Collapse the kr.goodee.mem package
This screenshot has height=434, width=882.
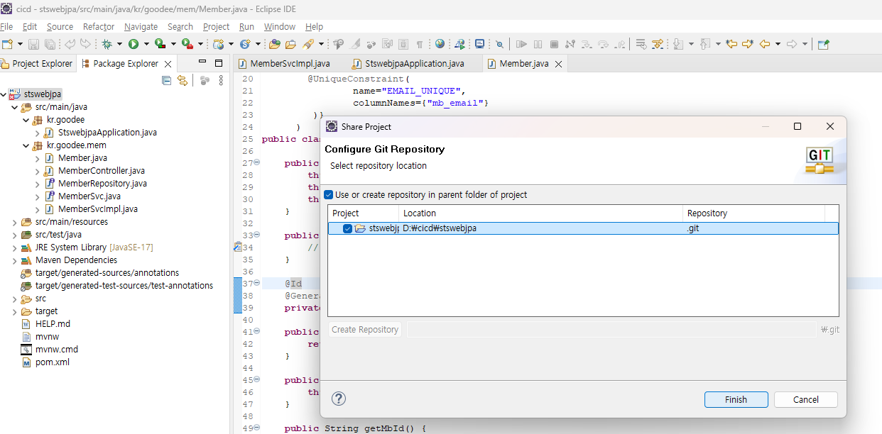(x=26, y=145)
